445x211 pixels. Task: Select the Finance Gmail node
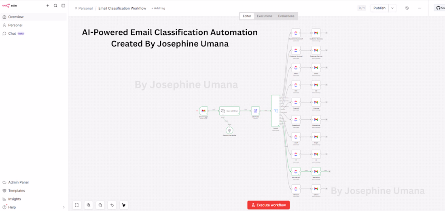tap(316, 102)
